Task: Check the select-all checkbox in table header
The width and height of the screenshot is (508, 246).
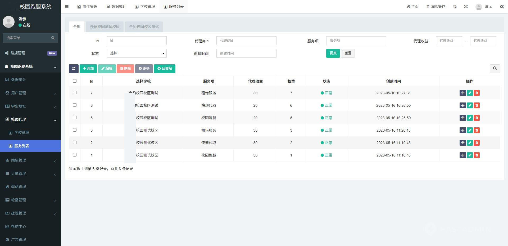Action: click(x=75, y=81)
